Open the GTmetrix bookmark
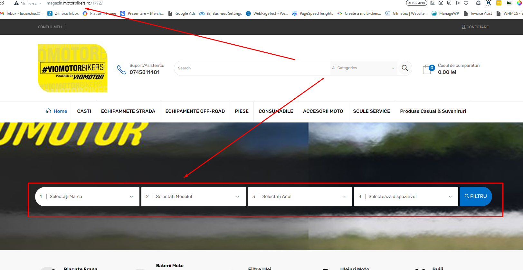The width and height of the screenshot is (523, 270). (x=406, y=14)
